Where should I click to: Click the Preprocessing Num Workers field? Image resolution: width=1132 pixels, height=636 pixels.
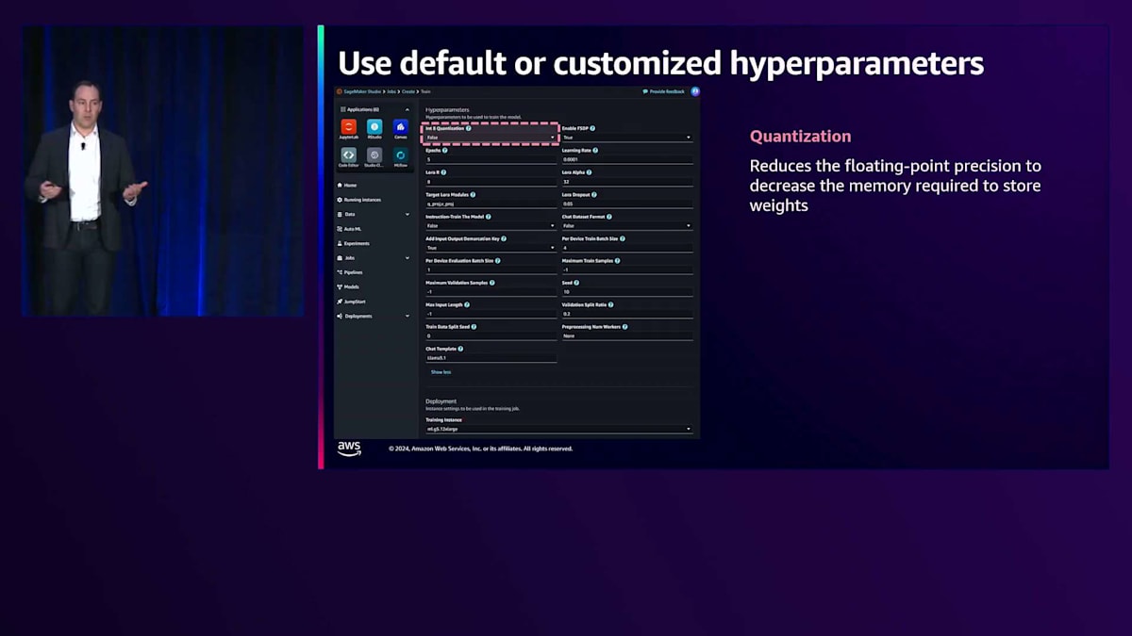pyautogui.click(x=627, y=335)
